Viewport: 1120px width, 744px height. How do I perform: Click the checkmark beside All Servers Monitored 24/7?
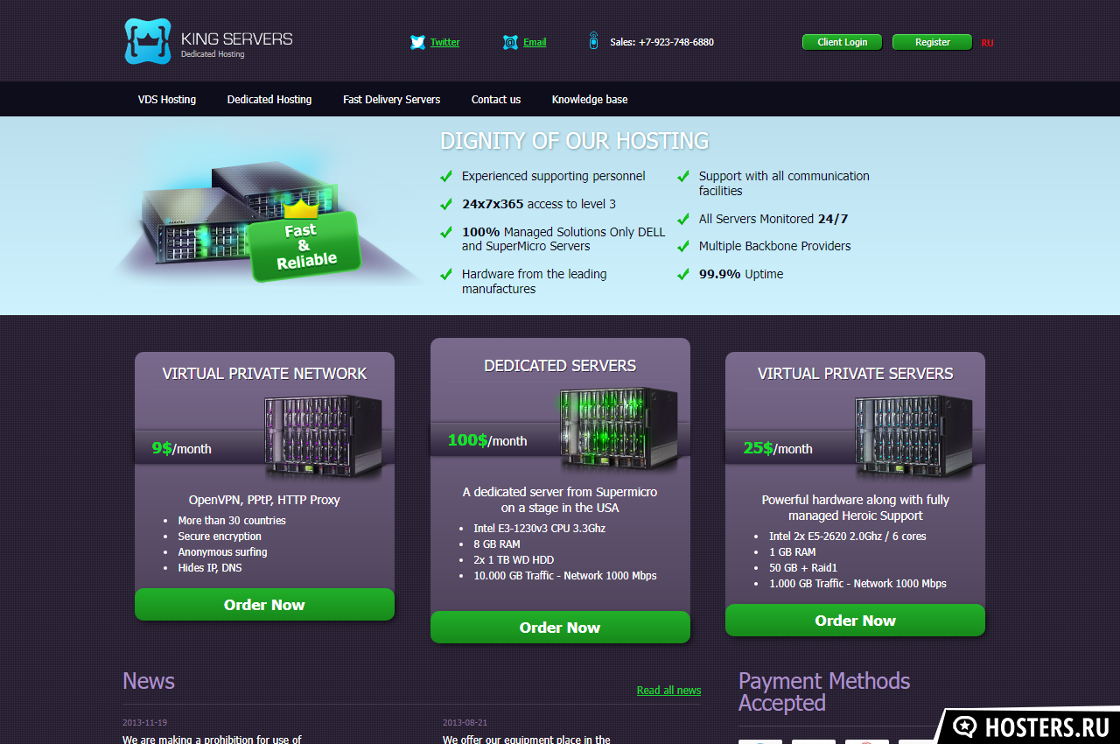pos(683,219)
